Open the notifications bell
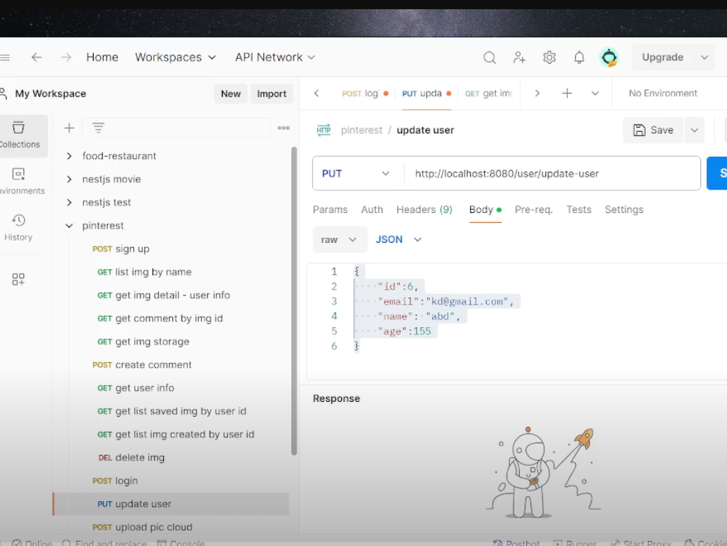The image size is (727, 546). [579, 58]
